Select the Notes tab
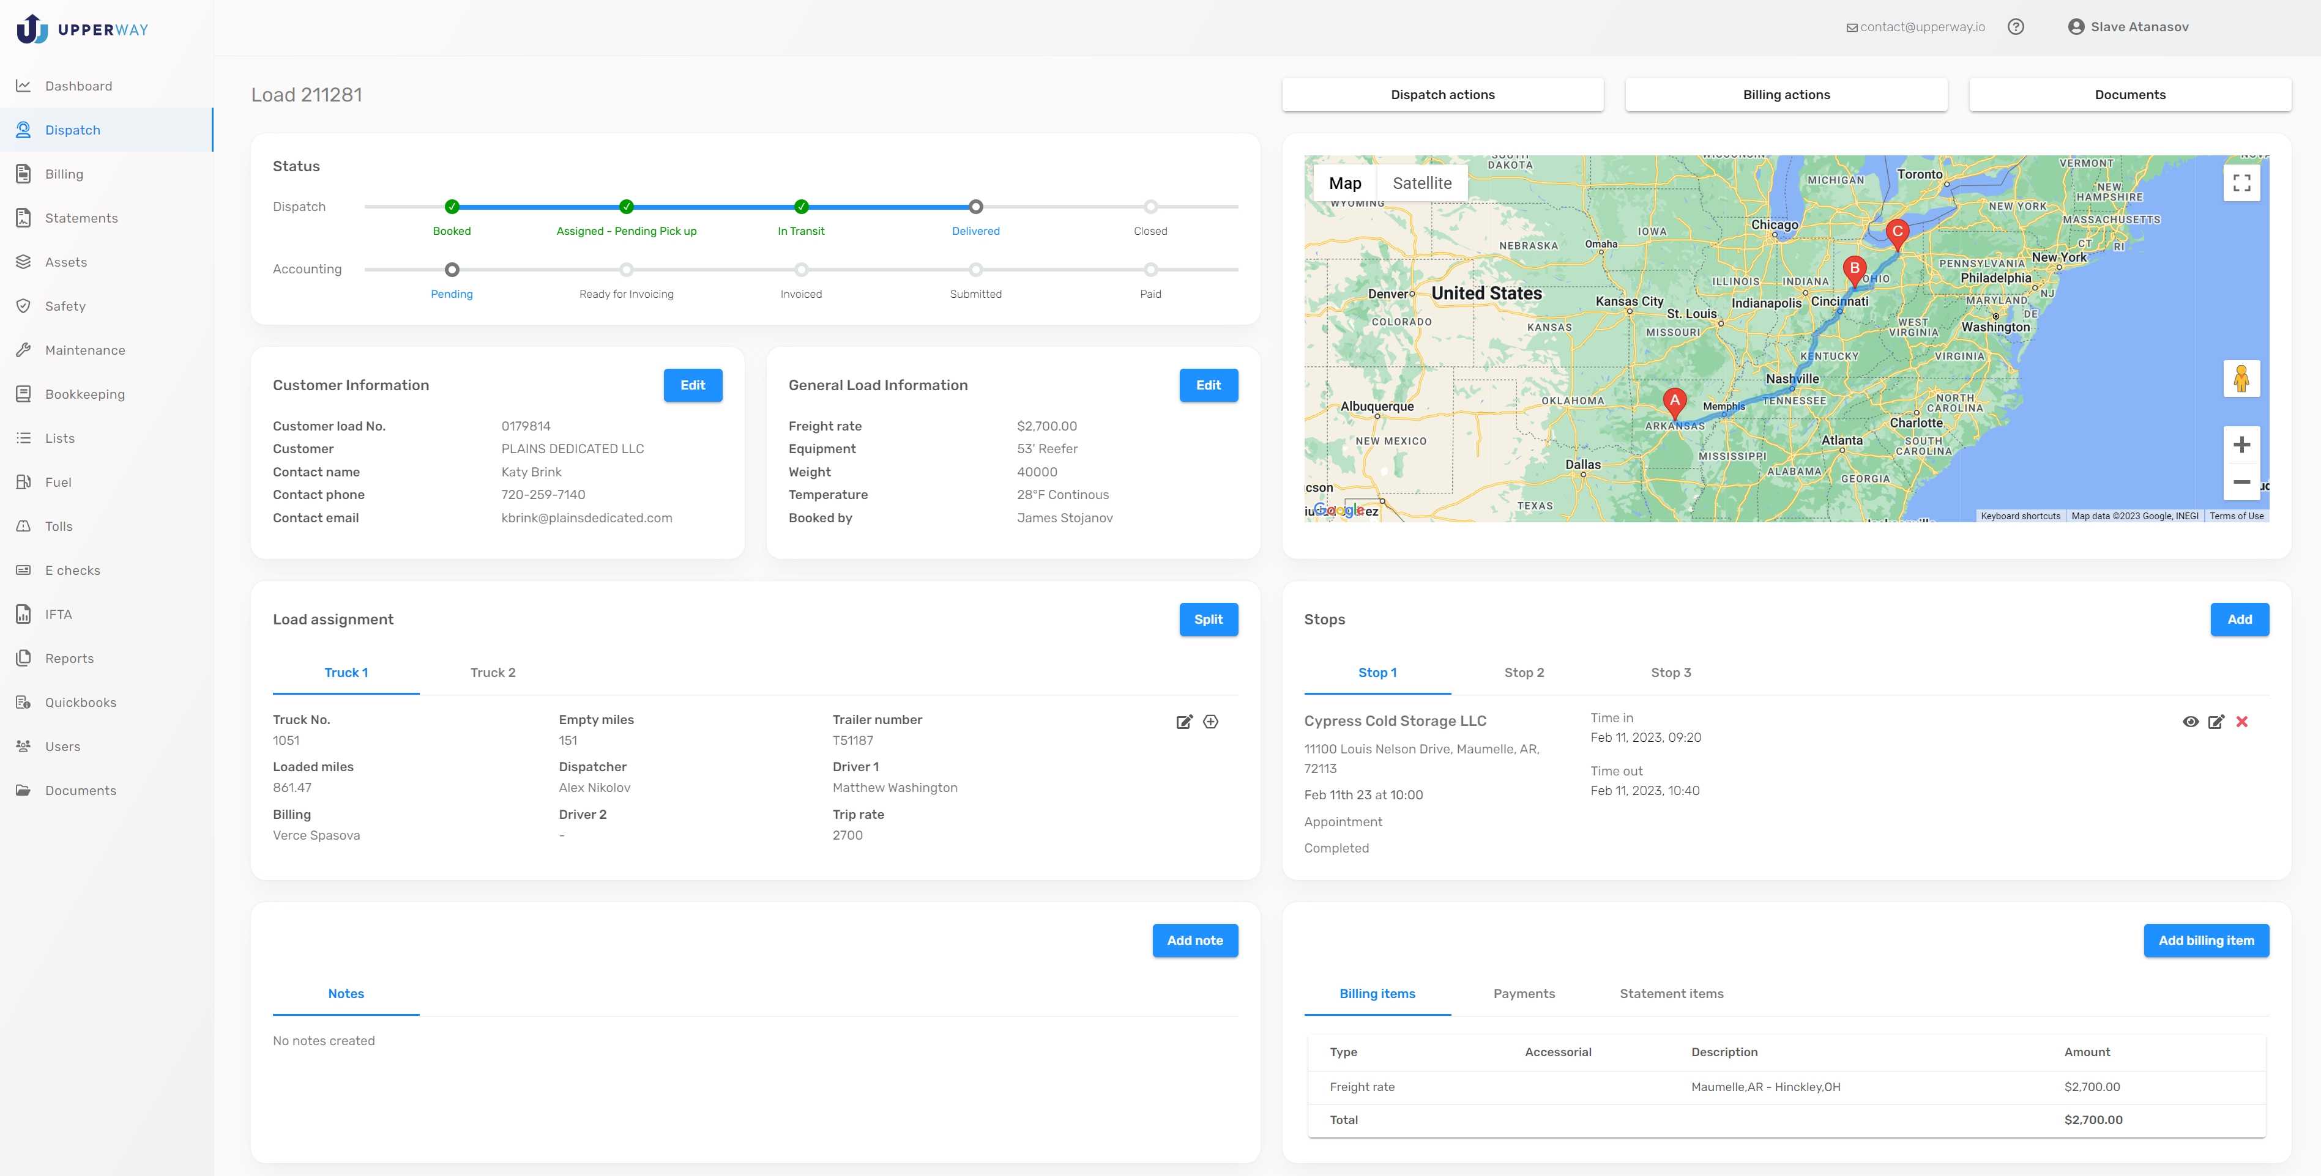 click(346, 993)
